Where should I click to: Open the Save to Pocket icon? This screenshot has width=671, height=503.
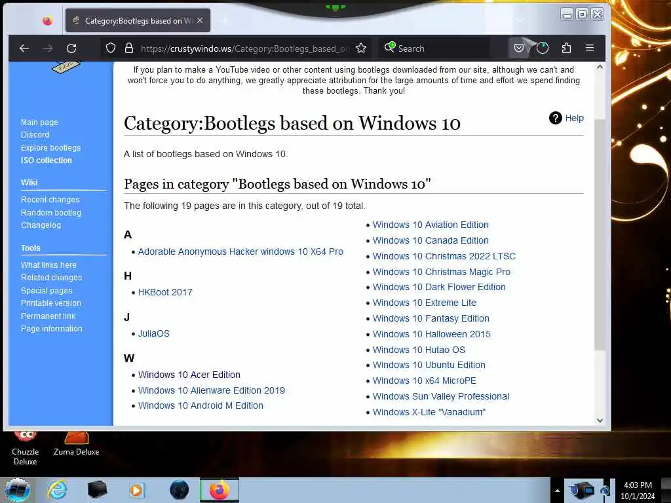point(519,48)
